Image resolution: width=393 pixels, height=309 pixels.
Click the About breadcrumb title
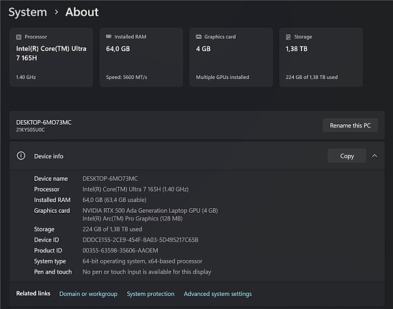82,12
